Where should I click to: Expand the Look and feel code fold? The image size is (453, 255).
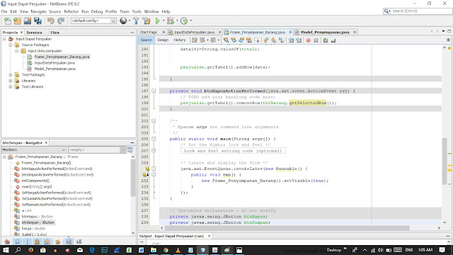tap(154, 151)
